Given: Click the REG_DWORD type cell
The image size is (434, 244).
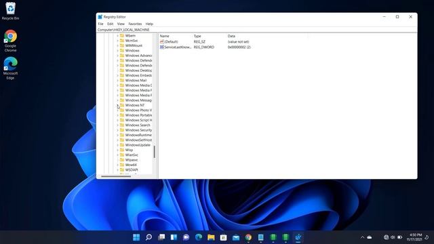Looking at the screenshot, I should click(x=204, y=47).
